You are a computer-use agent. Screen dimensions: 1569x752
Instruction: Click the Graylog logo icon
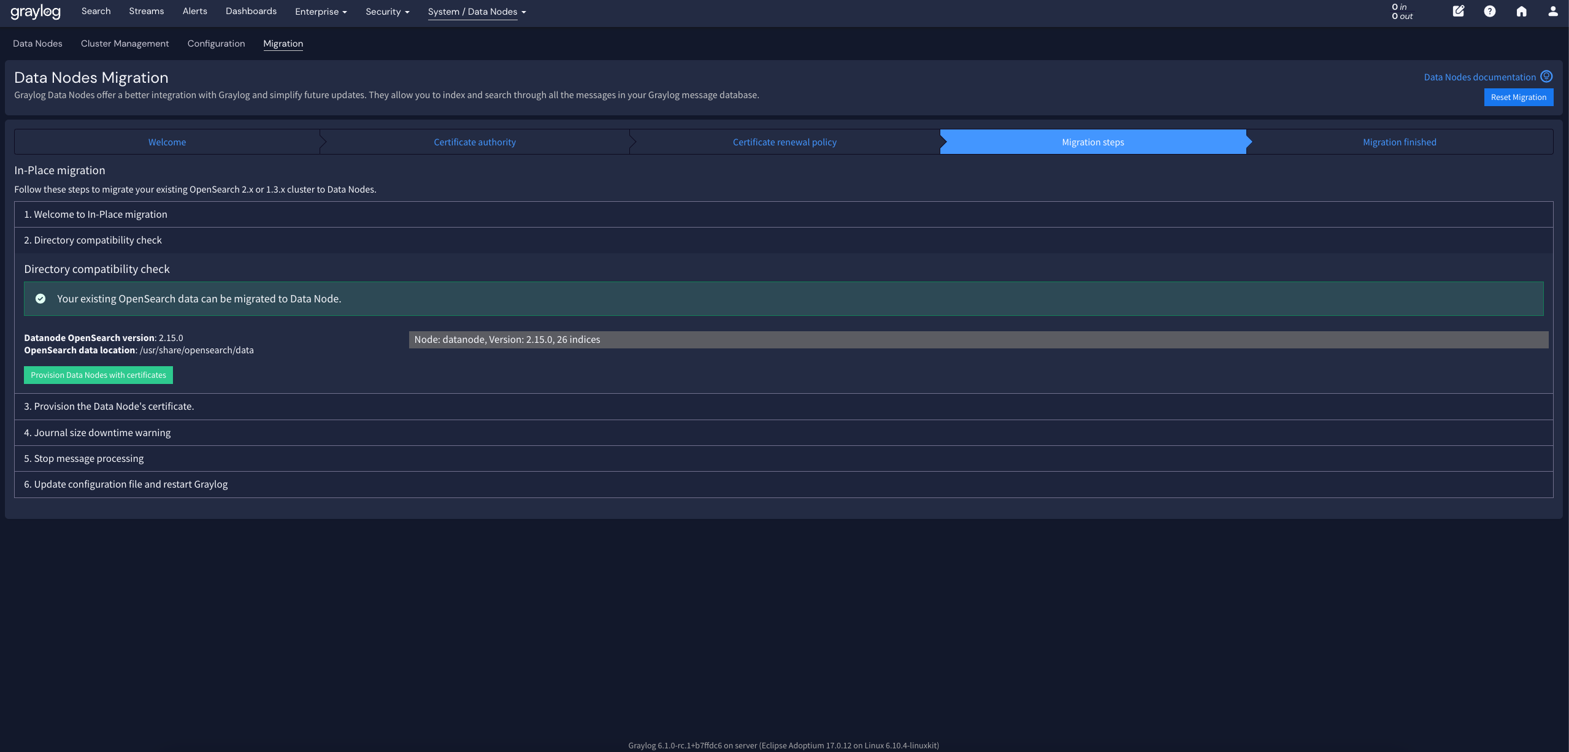35,12
